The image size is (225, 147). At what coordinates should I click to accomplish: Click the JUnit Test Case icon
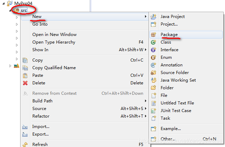coord(153,111)
